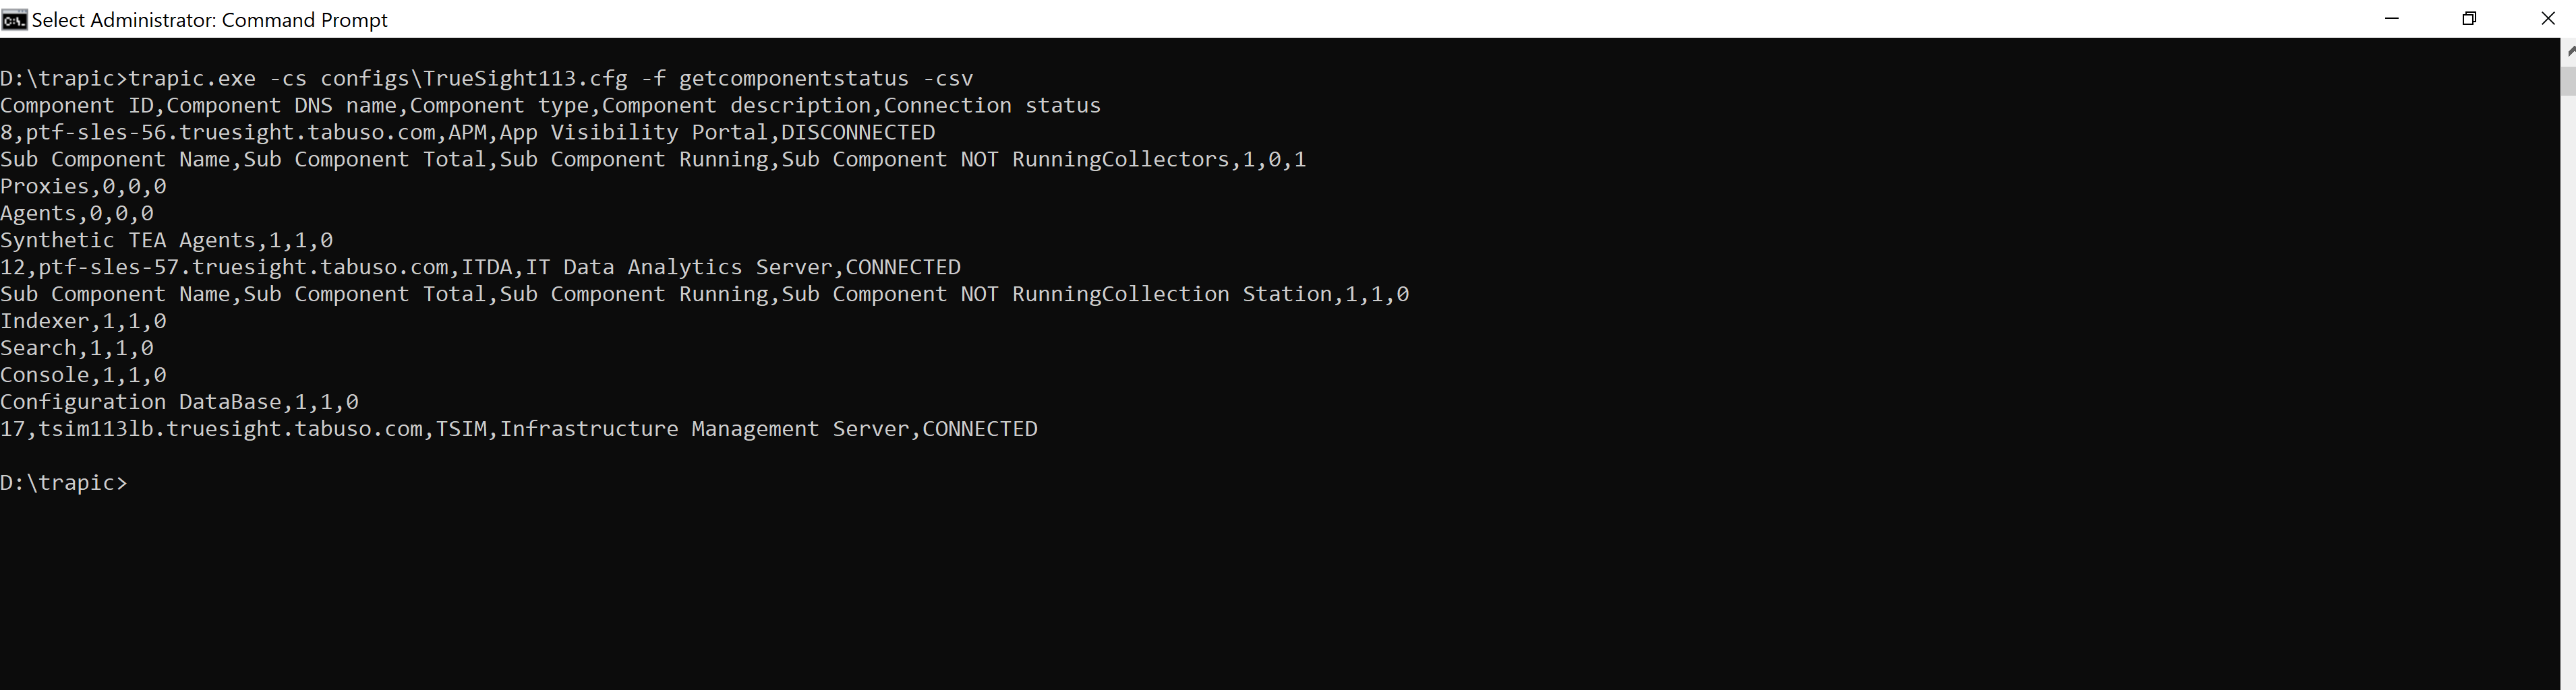This screenshot has height=690, width=2576.
Task: Click the DISCONNECTED status text
Action: click(x=858, y=133)
